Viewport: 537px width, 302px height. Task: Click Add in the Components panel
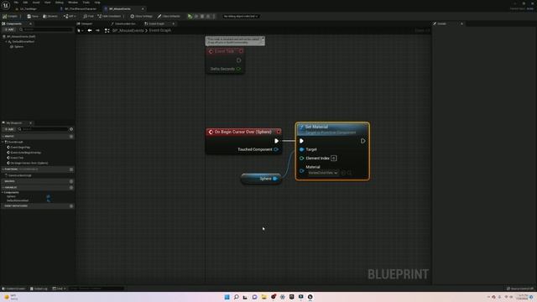tap(9, 30)
